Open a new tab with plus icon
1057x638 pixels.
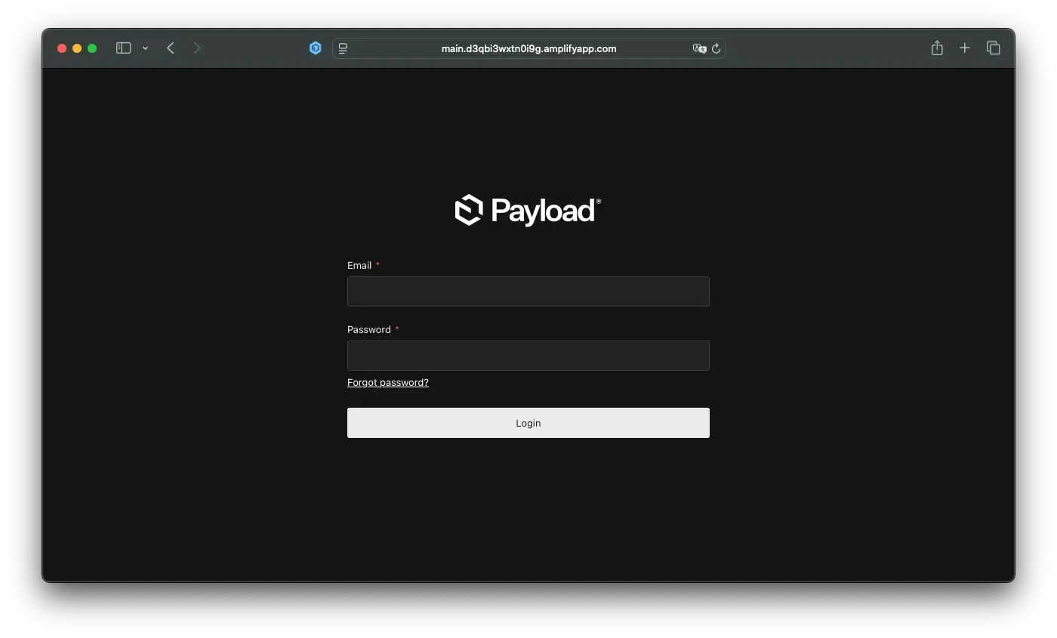(965, 48)
